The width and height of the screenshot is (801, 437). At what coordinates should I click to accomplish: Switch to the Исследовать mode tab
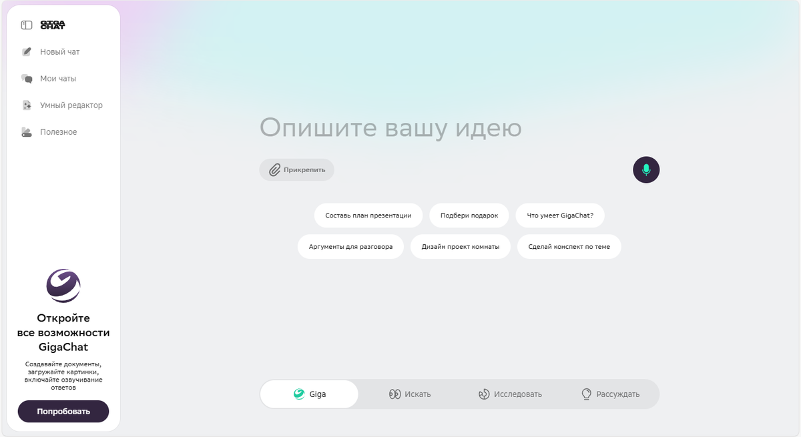[x=510, y=394]
